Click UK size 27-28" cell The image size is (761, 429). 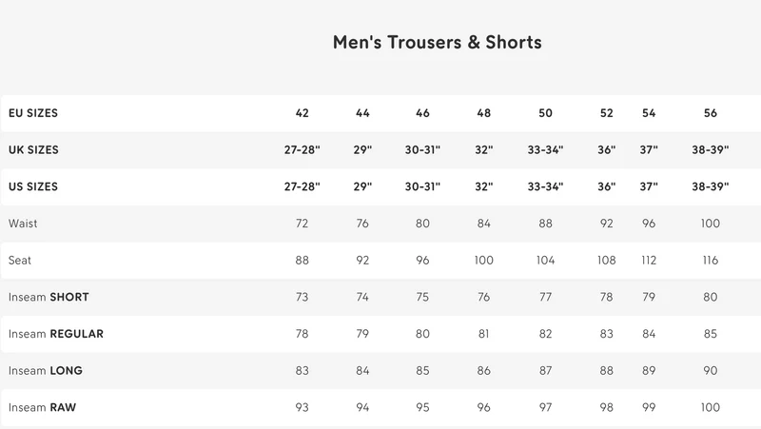(302, 150)
